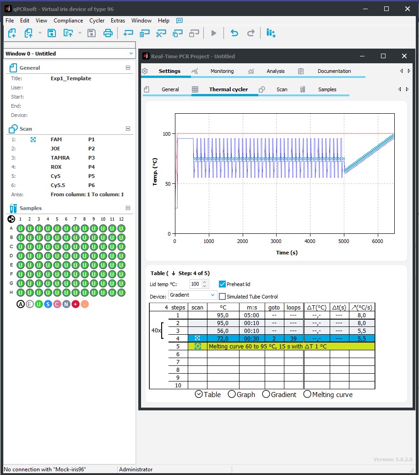
Task: Select the Table radio button
Action: [x=199, y=394]
